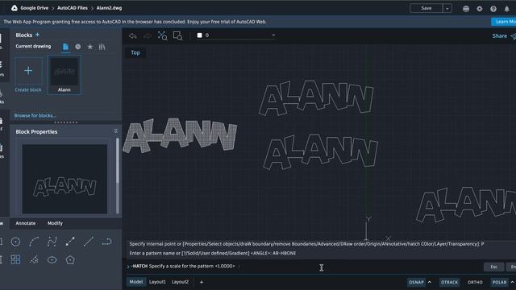The height and width of the screenshot is (290, 516).
Task: Open the print icon in the header
Action: click(466, 9)
